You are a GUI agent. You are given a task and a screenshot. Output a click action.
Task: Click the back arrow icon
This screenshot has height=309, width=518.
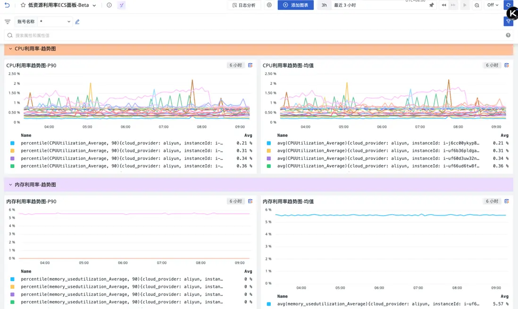(x=7, y=5)
